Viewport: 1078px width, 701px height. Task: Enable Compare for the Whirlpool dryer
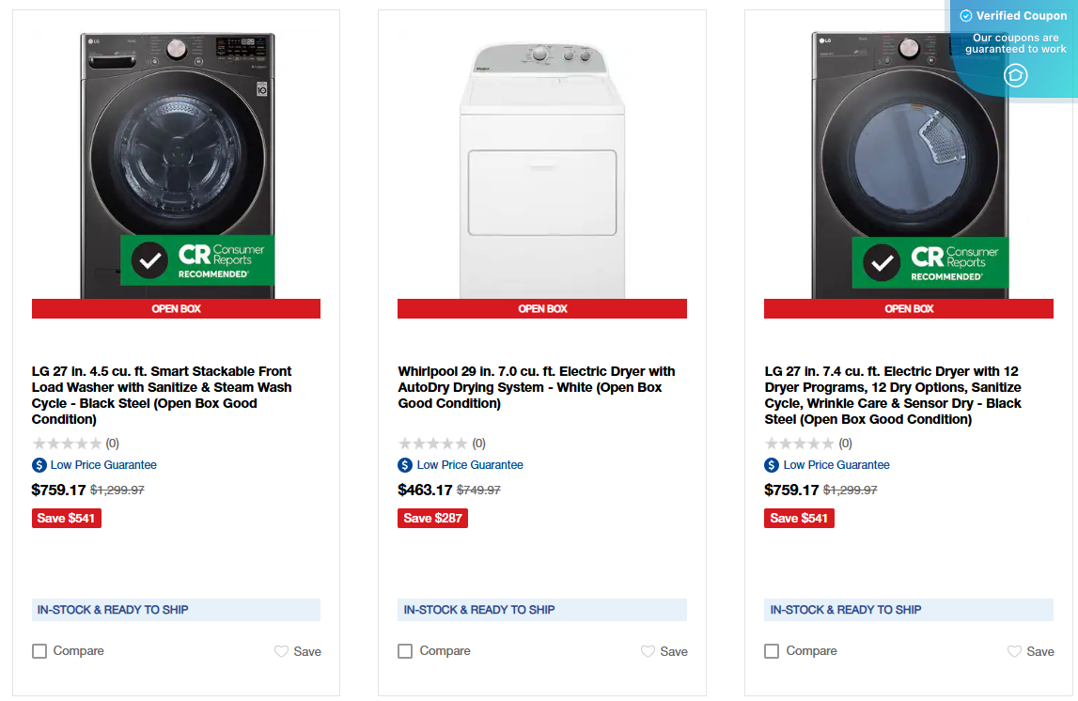click(x=404, y=649)
